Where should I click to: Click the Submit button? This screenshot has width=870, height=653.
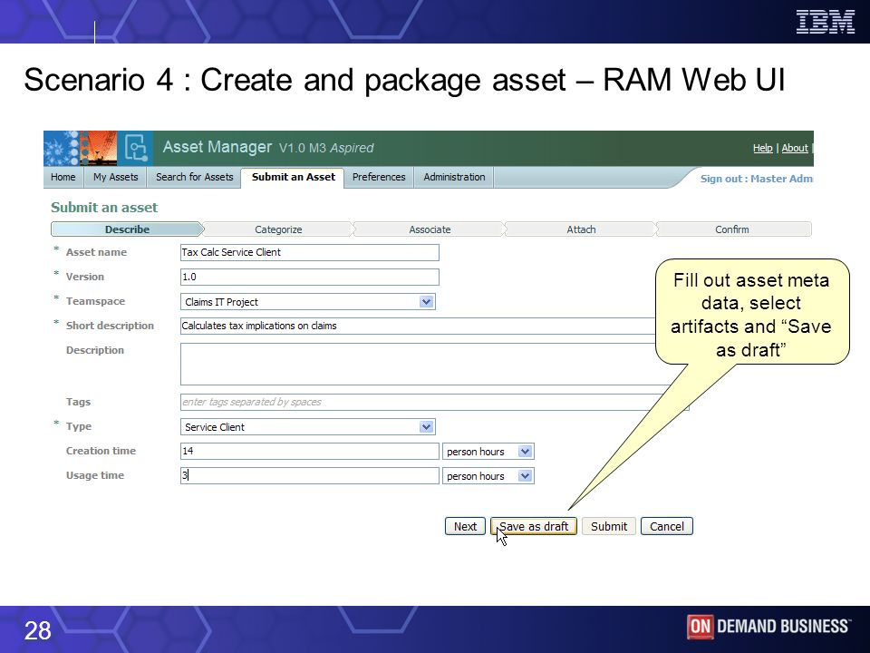tap(609, 526)
